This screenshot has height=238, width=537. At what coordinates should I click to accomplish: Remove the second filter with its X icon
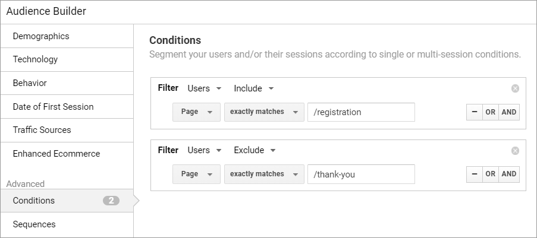(x=515, y=151)
